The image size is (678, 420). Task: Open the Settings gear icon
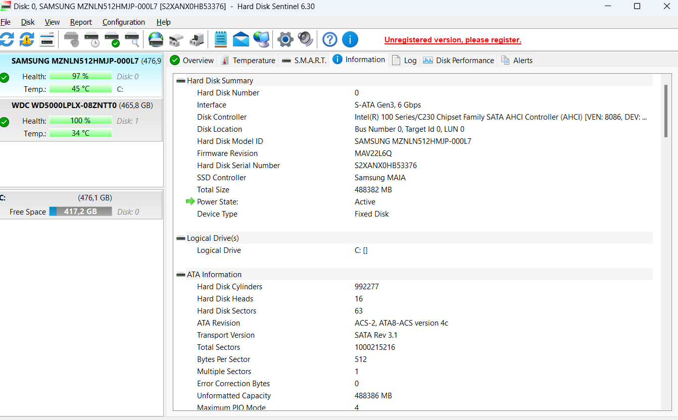285,39
